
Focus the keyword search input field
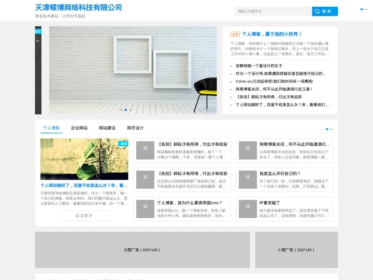(x=273, y=11)
